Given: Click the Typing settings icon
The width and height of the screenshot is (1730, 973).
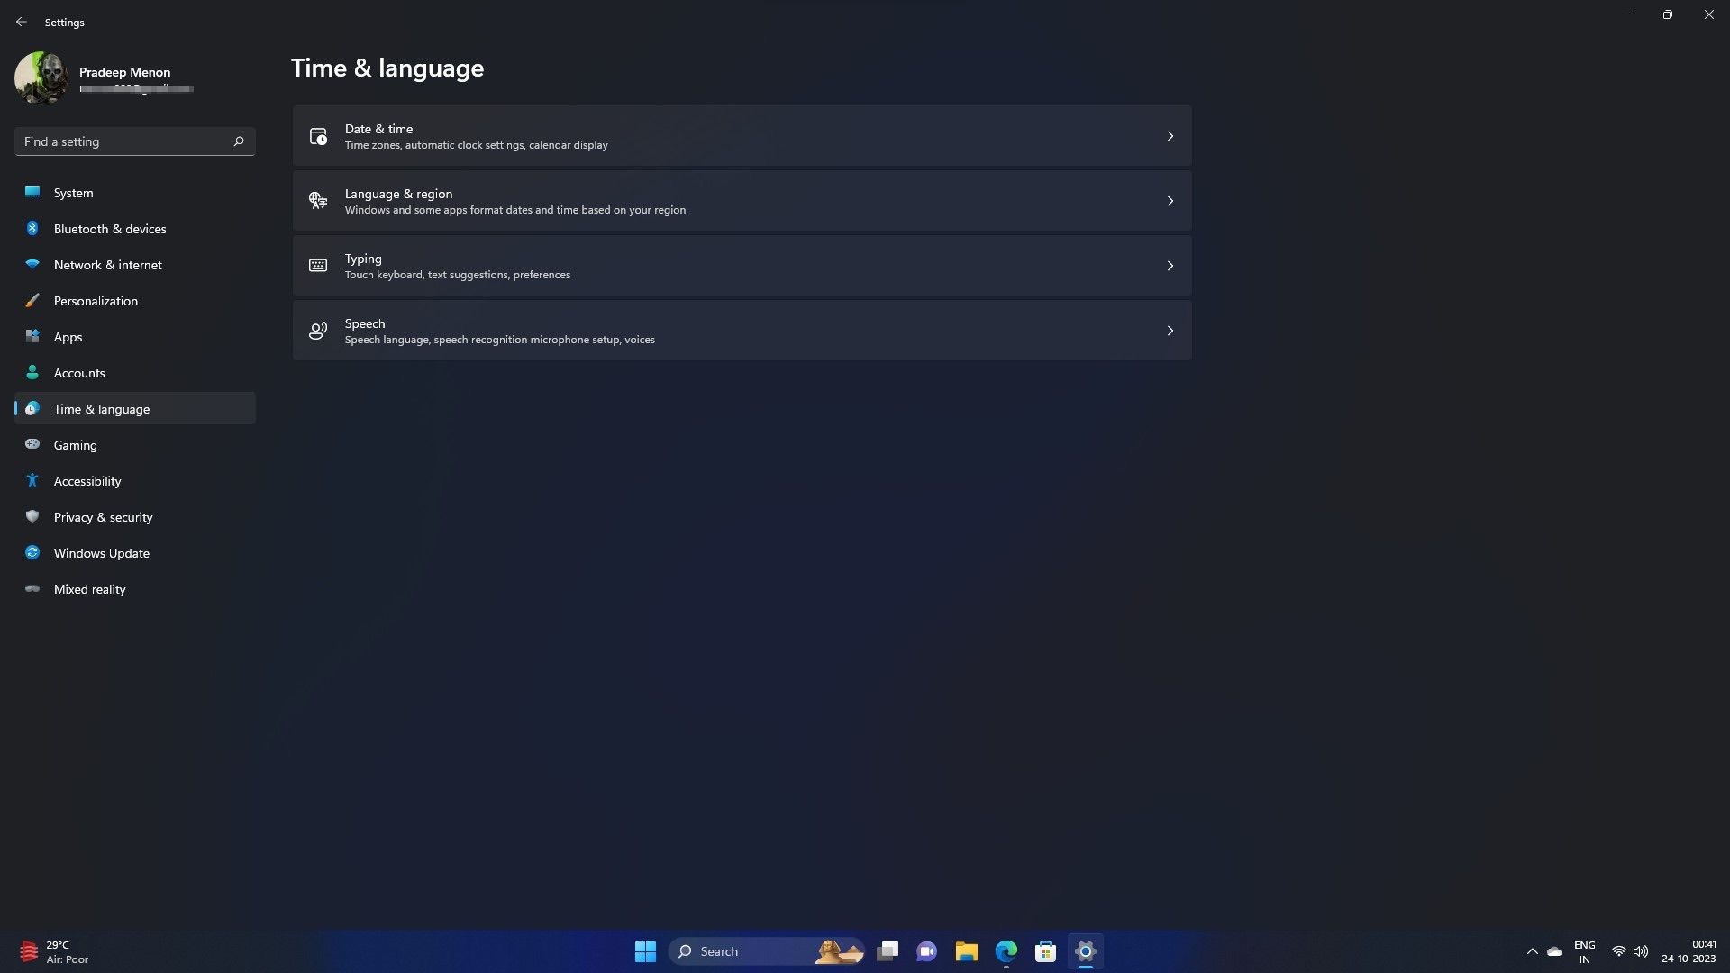Looking at the screenshot, I should click(318, 265).
